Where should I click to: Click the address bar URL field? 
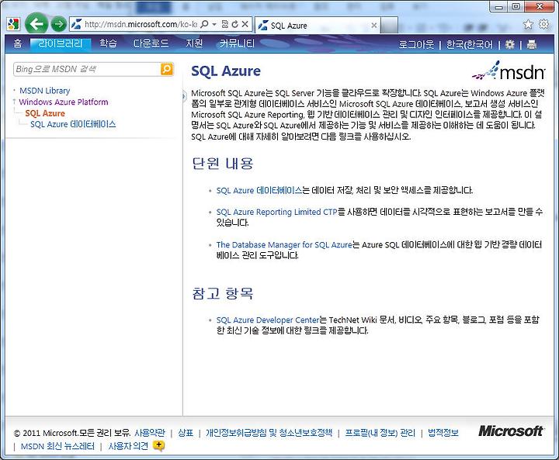(x=140, y=24)
